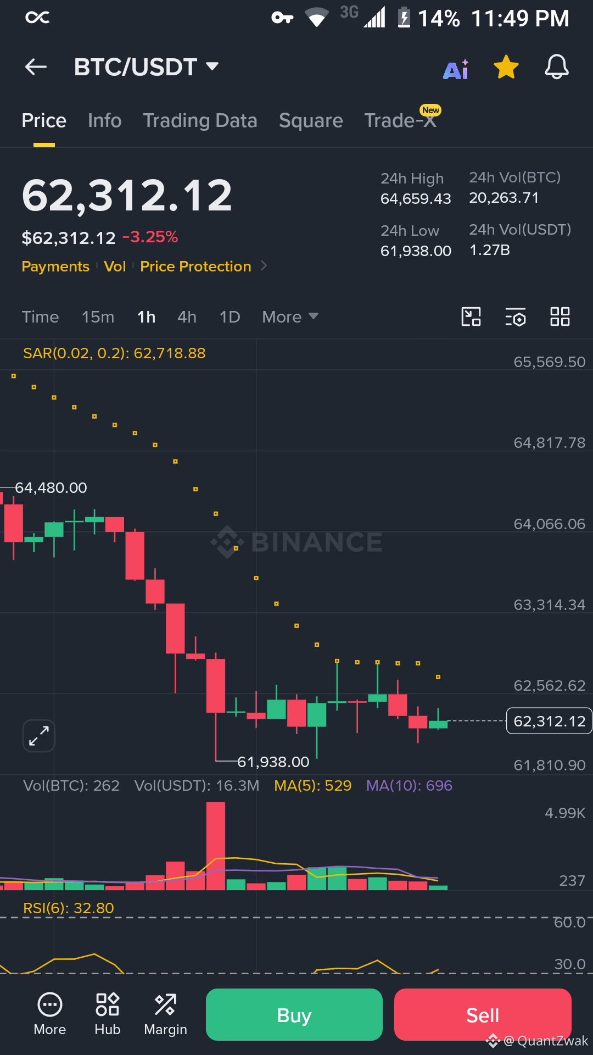Open the AI analysis icon

[456, 69]
